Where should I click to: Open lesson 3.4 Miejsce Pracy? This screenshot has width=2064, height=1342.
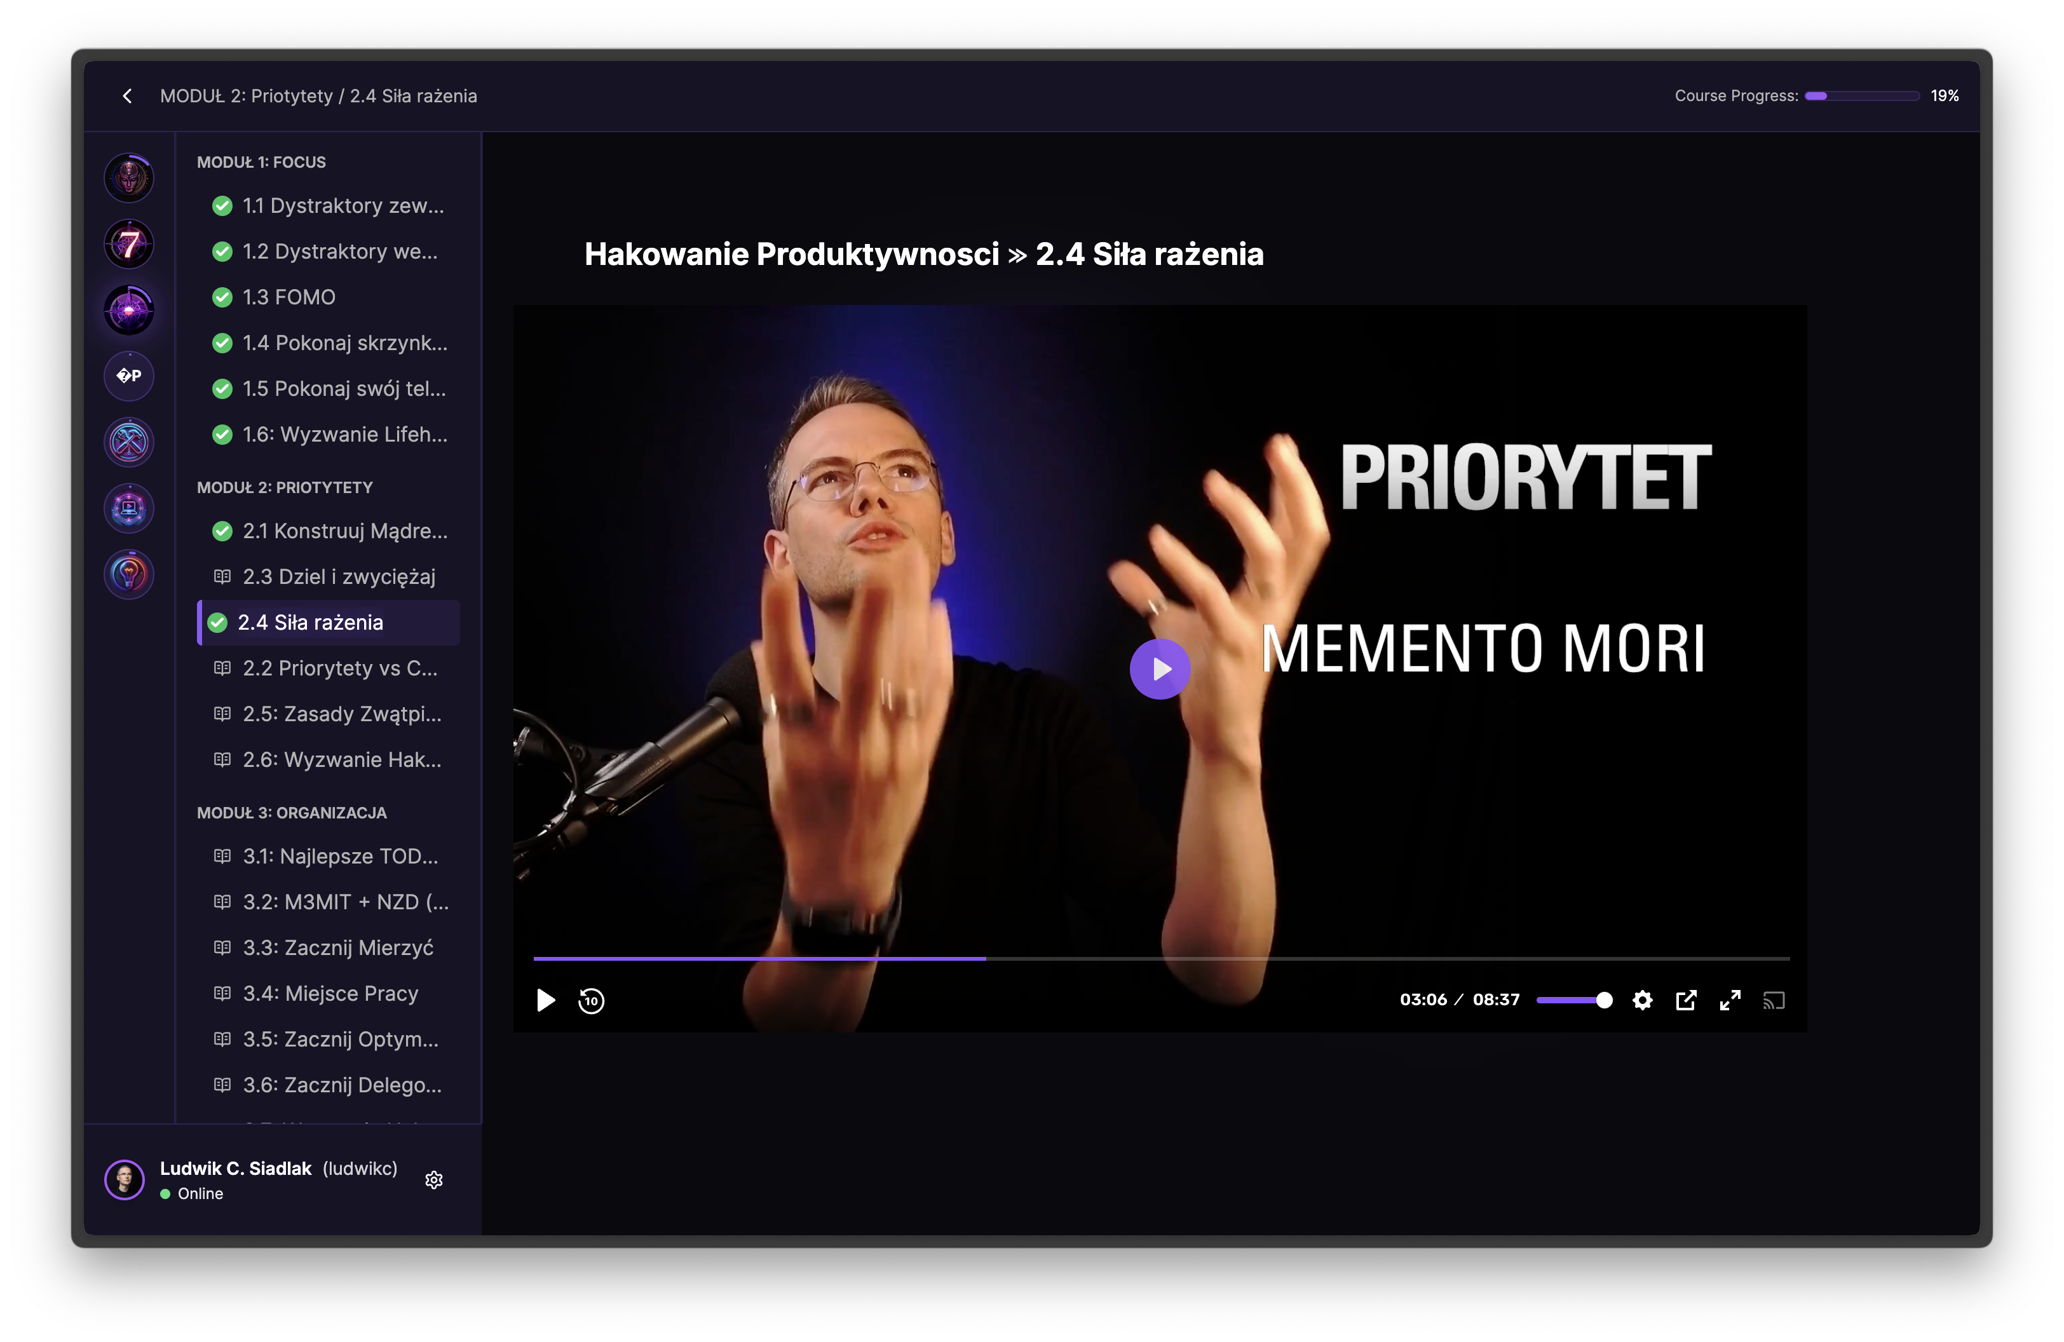tap(330, 994)
